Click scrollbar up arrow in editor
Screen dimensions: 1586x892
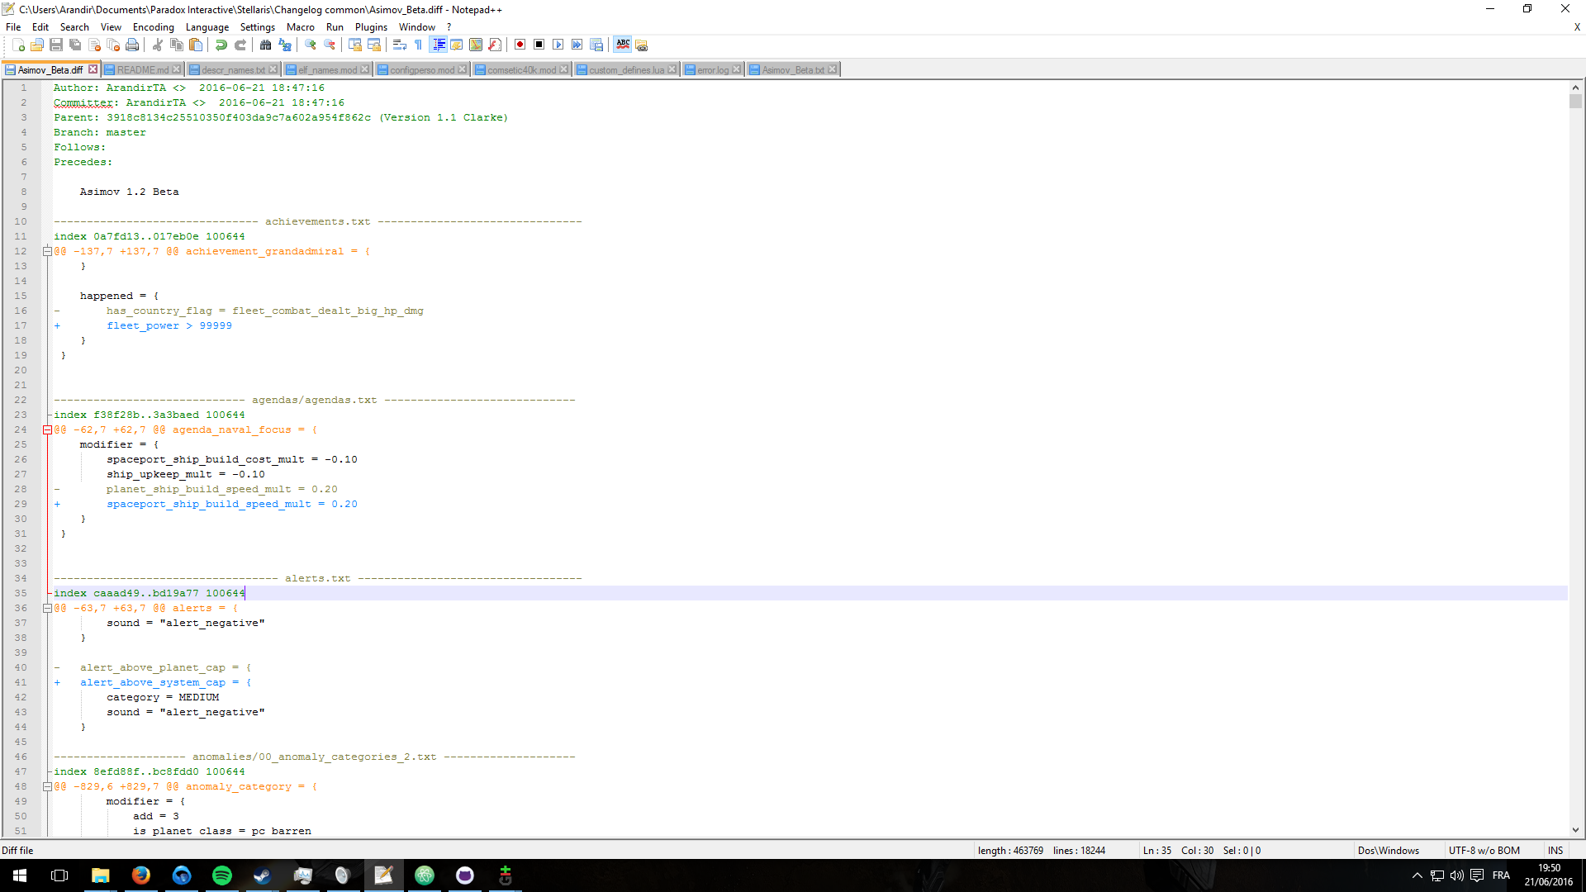pos(1575,88)
